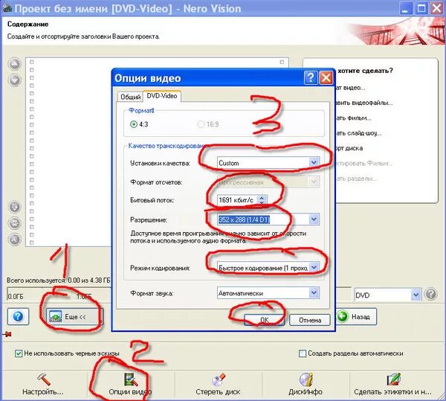Click the third grey round button on left panel
Screen dimensions: 446x401
coord(15,239)
